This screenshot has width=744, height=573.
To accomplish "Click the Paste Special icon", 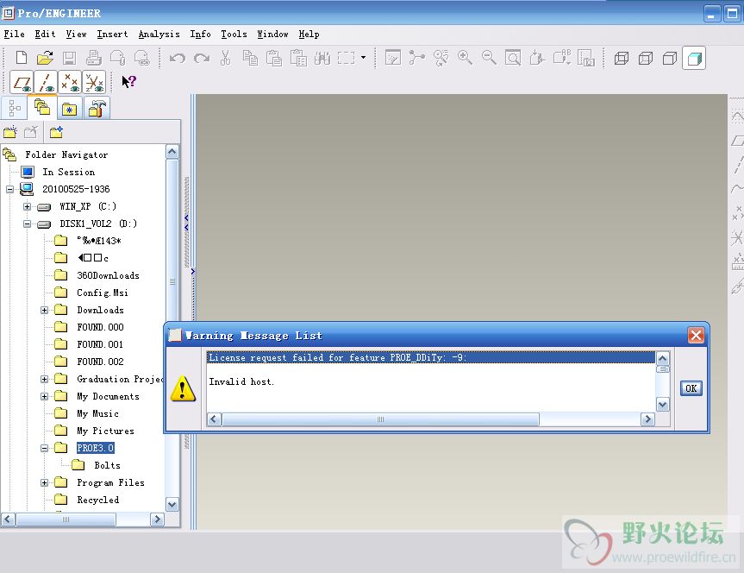I will [x=298, y=58].
